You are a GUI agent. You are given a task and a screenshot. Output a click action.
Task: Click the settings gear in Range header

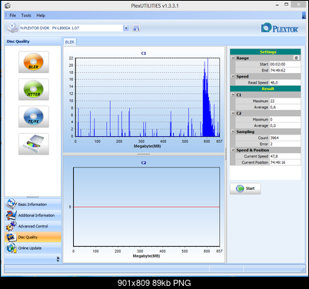tap(297, 58)
